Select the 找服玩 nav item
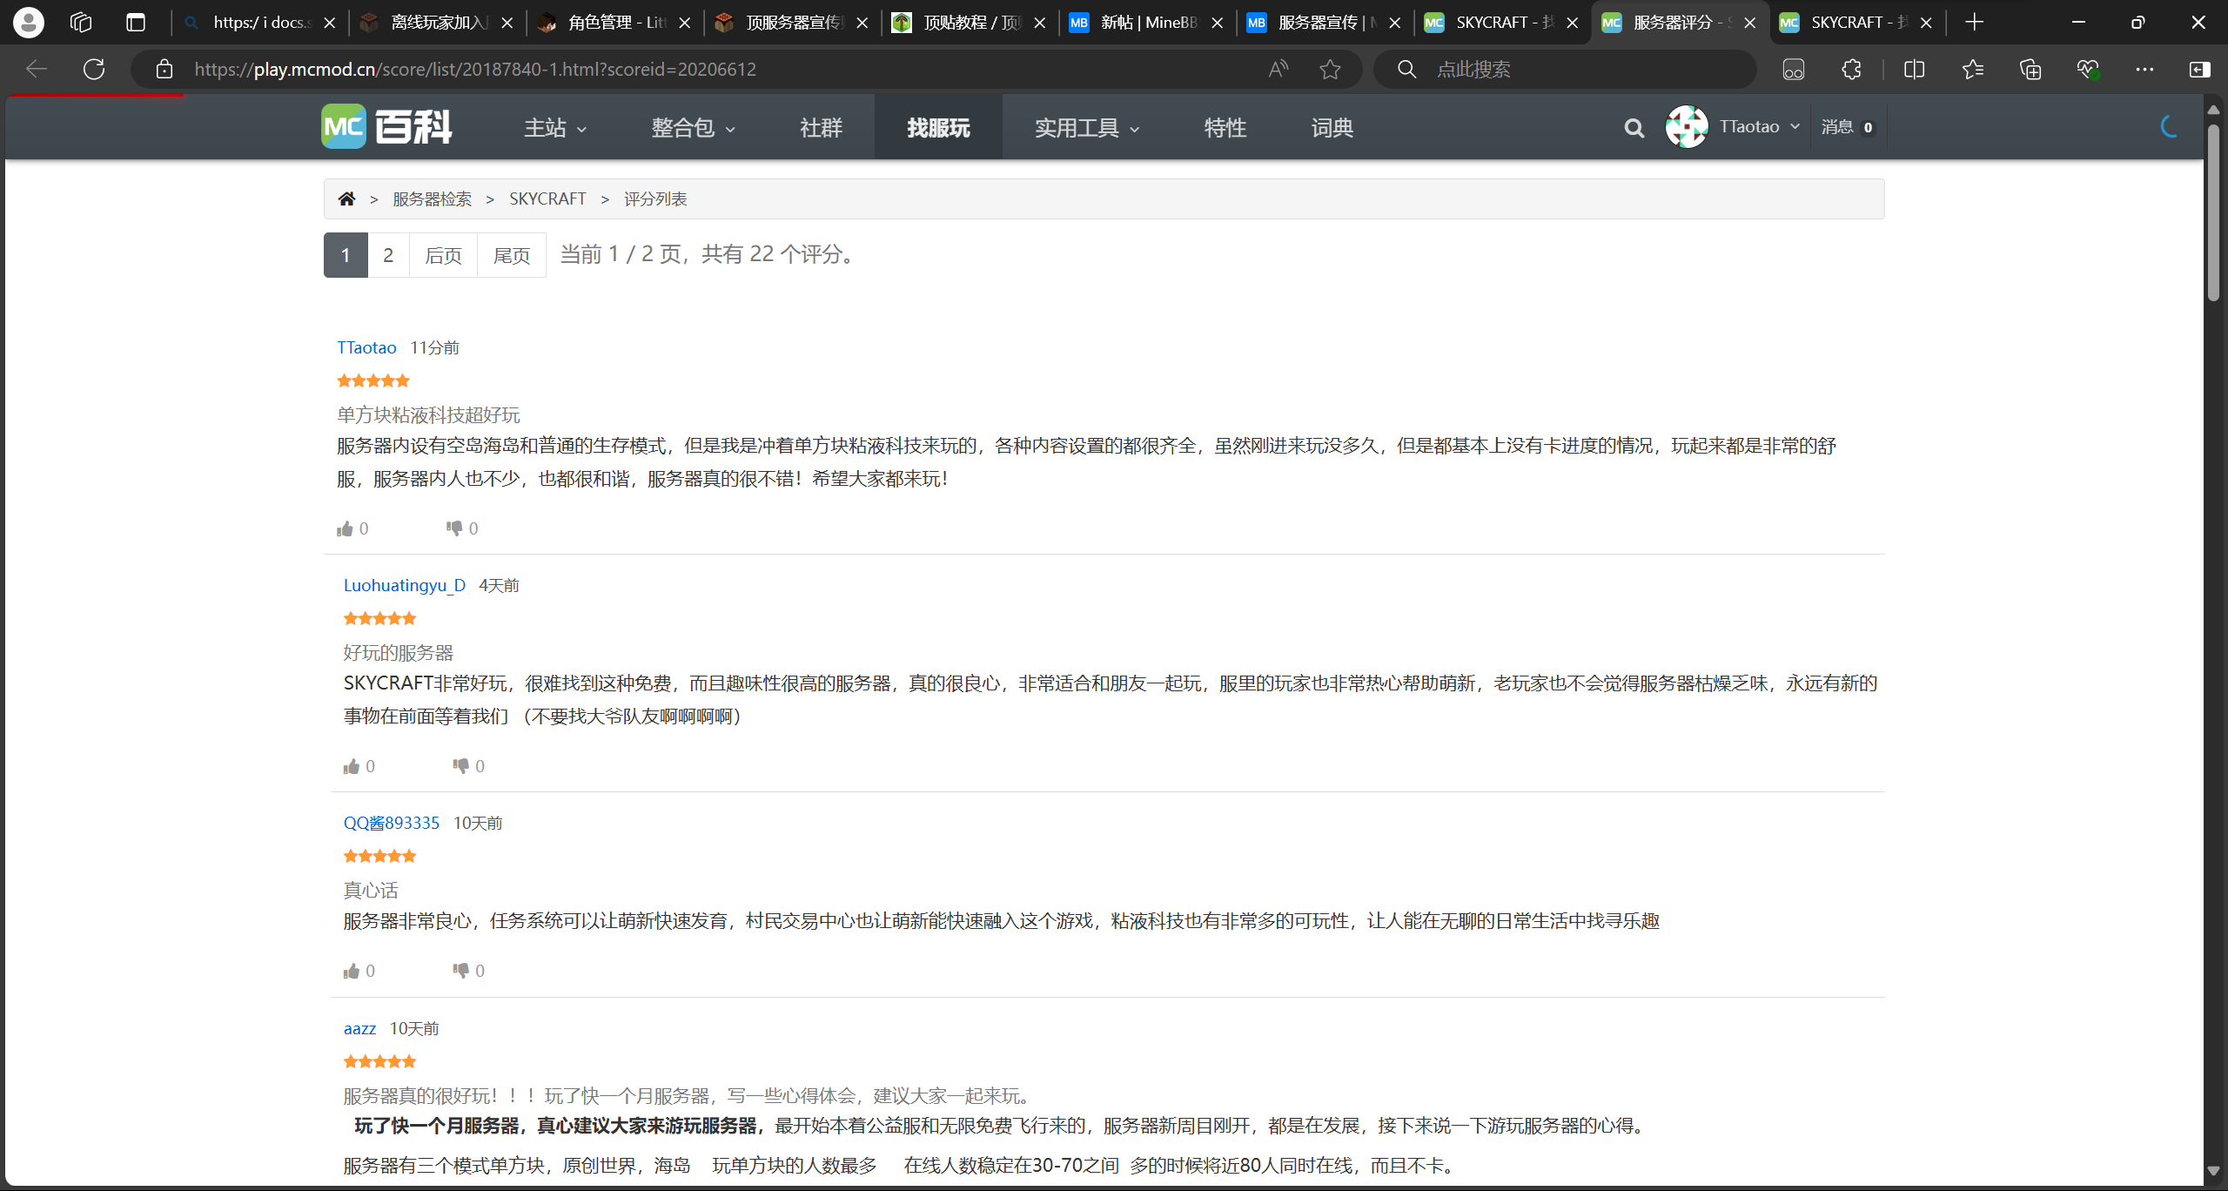Screen dimensions: 2228x1191 [938, 128]
